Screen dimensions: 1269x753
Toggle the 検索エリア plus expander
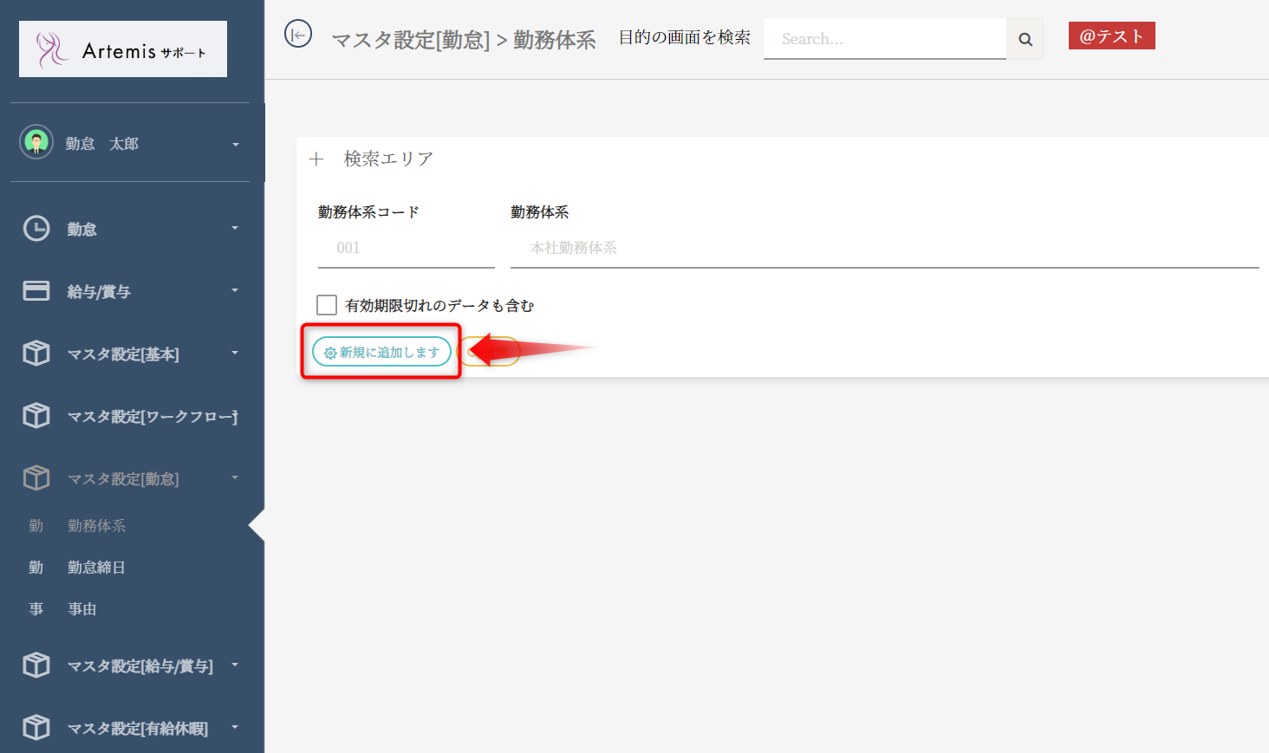(316, 159)
